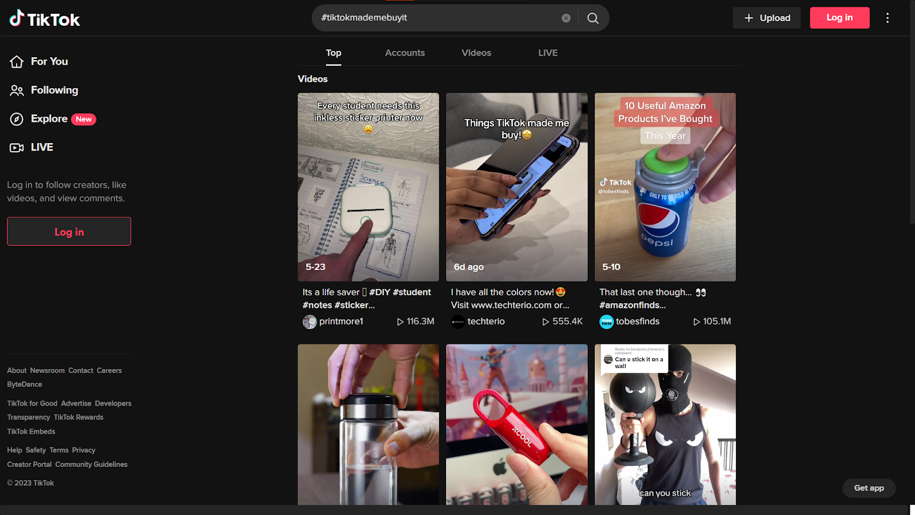
Task: Click the TikTok logo
Action: click(45, 19)
